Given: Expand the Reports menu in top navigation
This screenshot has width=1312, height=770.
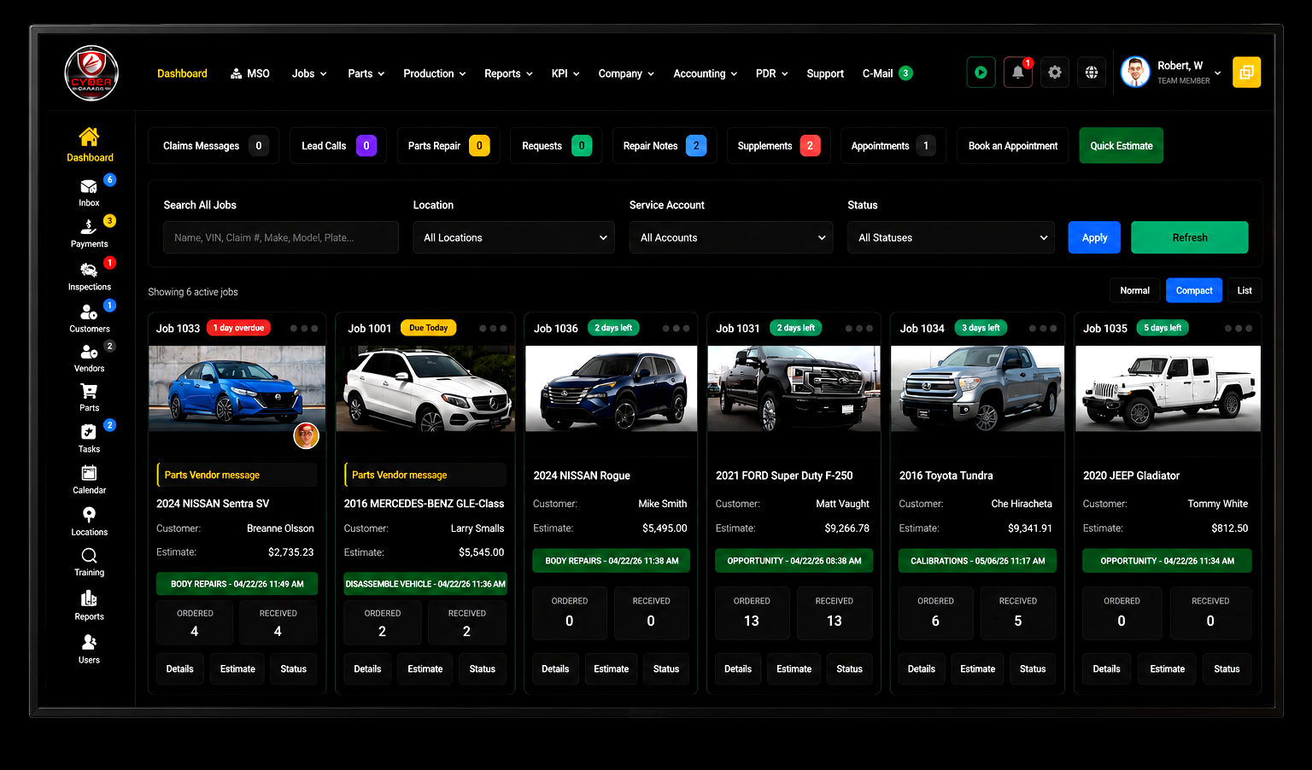Looking at the screenshot, I should pos(508,73).
